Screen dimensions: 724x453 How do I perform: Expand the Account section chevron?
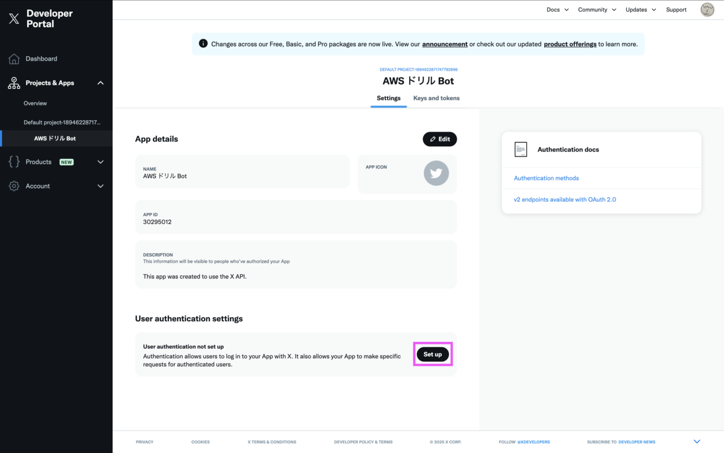click(x=100, y=186)
